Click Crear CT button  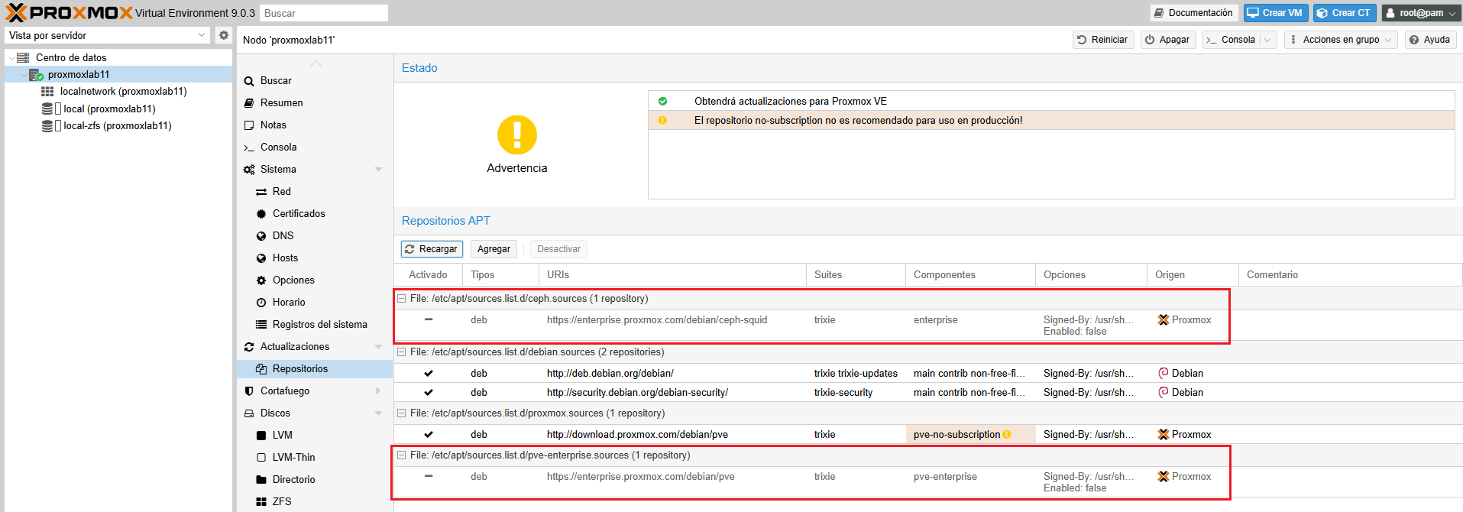(x=1345, y=13)
